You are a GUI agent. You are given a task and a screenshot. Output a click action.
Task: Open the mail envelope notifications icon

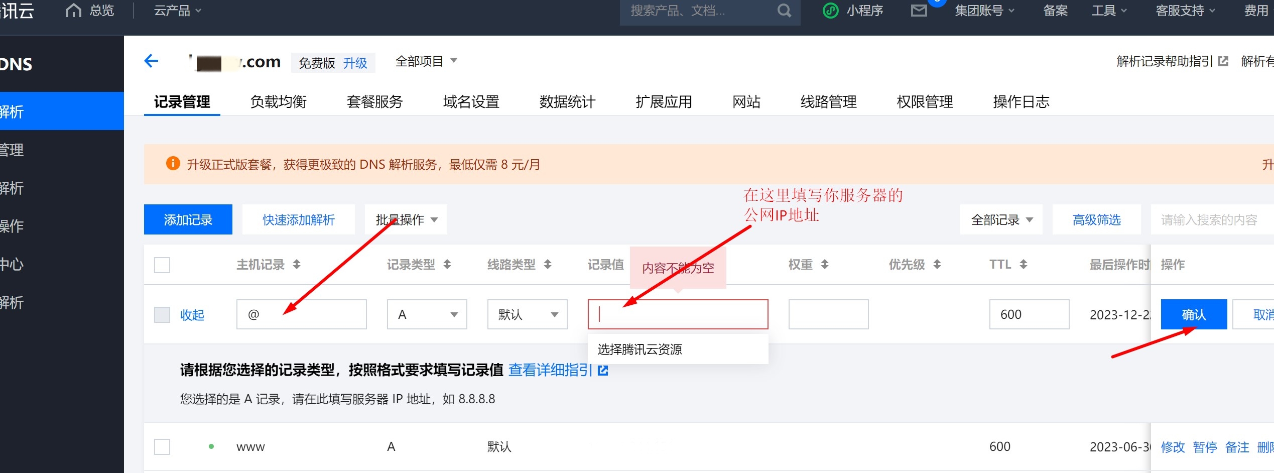coord(919,11)
